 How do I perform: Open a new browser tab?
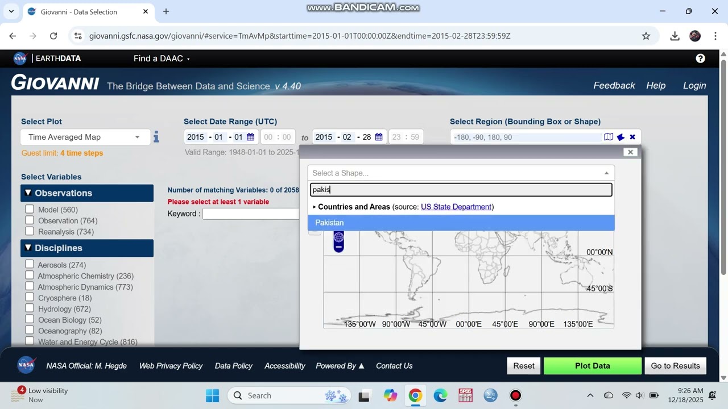(x=166, y=11)
